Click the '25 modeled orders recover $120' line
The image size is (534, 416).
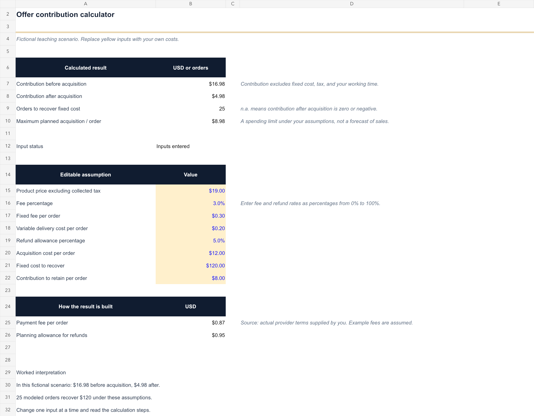coord(84,398)
